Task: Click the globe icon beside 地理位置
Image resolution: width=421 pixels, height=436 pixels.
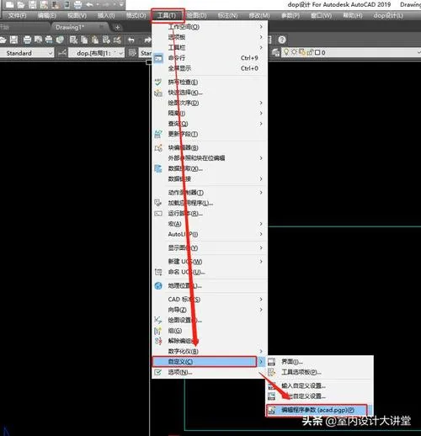Action: point(158,285)
